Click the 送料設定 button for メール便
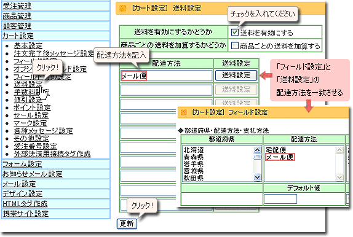 [236, 75]
